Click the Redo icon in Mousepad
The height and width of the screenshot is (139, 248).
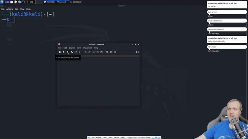tap(90, 52)
